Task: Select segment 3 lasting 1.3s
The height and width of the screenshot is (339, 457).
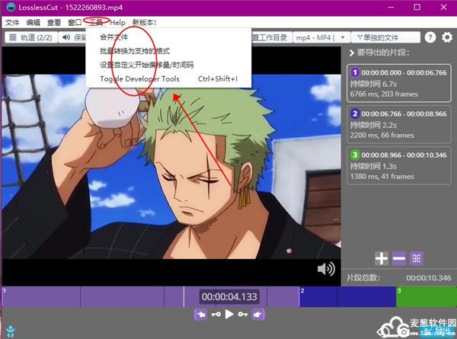Action: tap(398, 165)
